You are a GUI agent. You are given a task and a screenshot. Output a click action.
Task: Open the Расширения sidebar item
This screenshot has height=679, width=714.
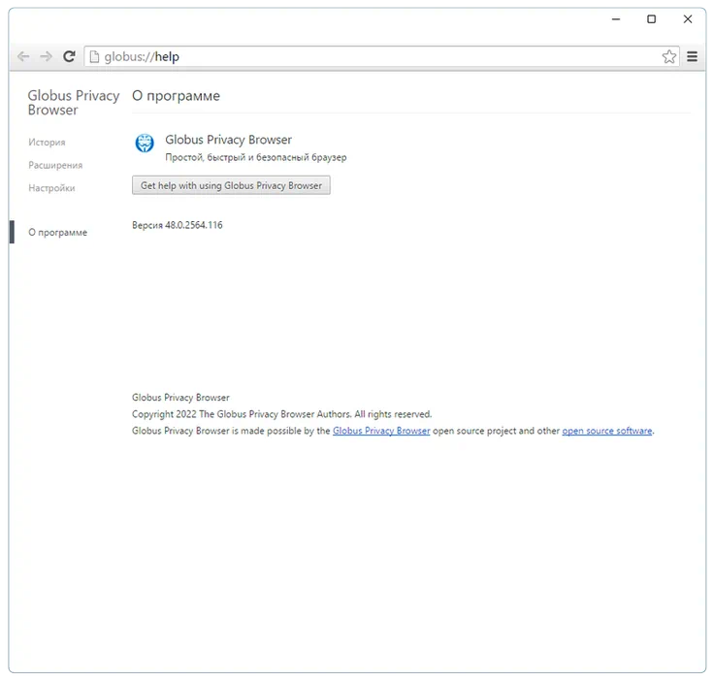coord(55,165)
